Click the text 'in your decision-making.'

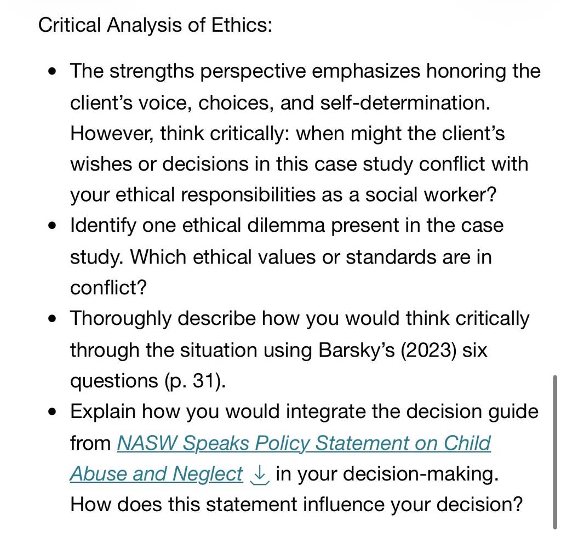click(387, 473)
